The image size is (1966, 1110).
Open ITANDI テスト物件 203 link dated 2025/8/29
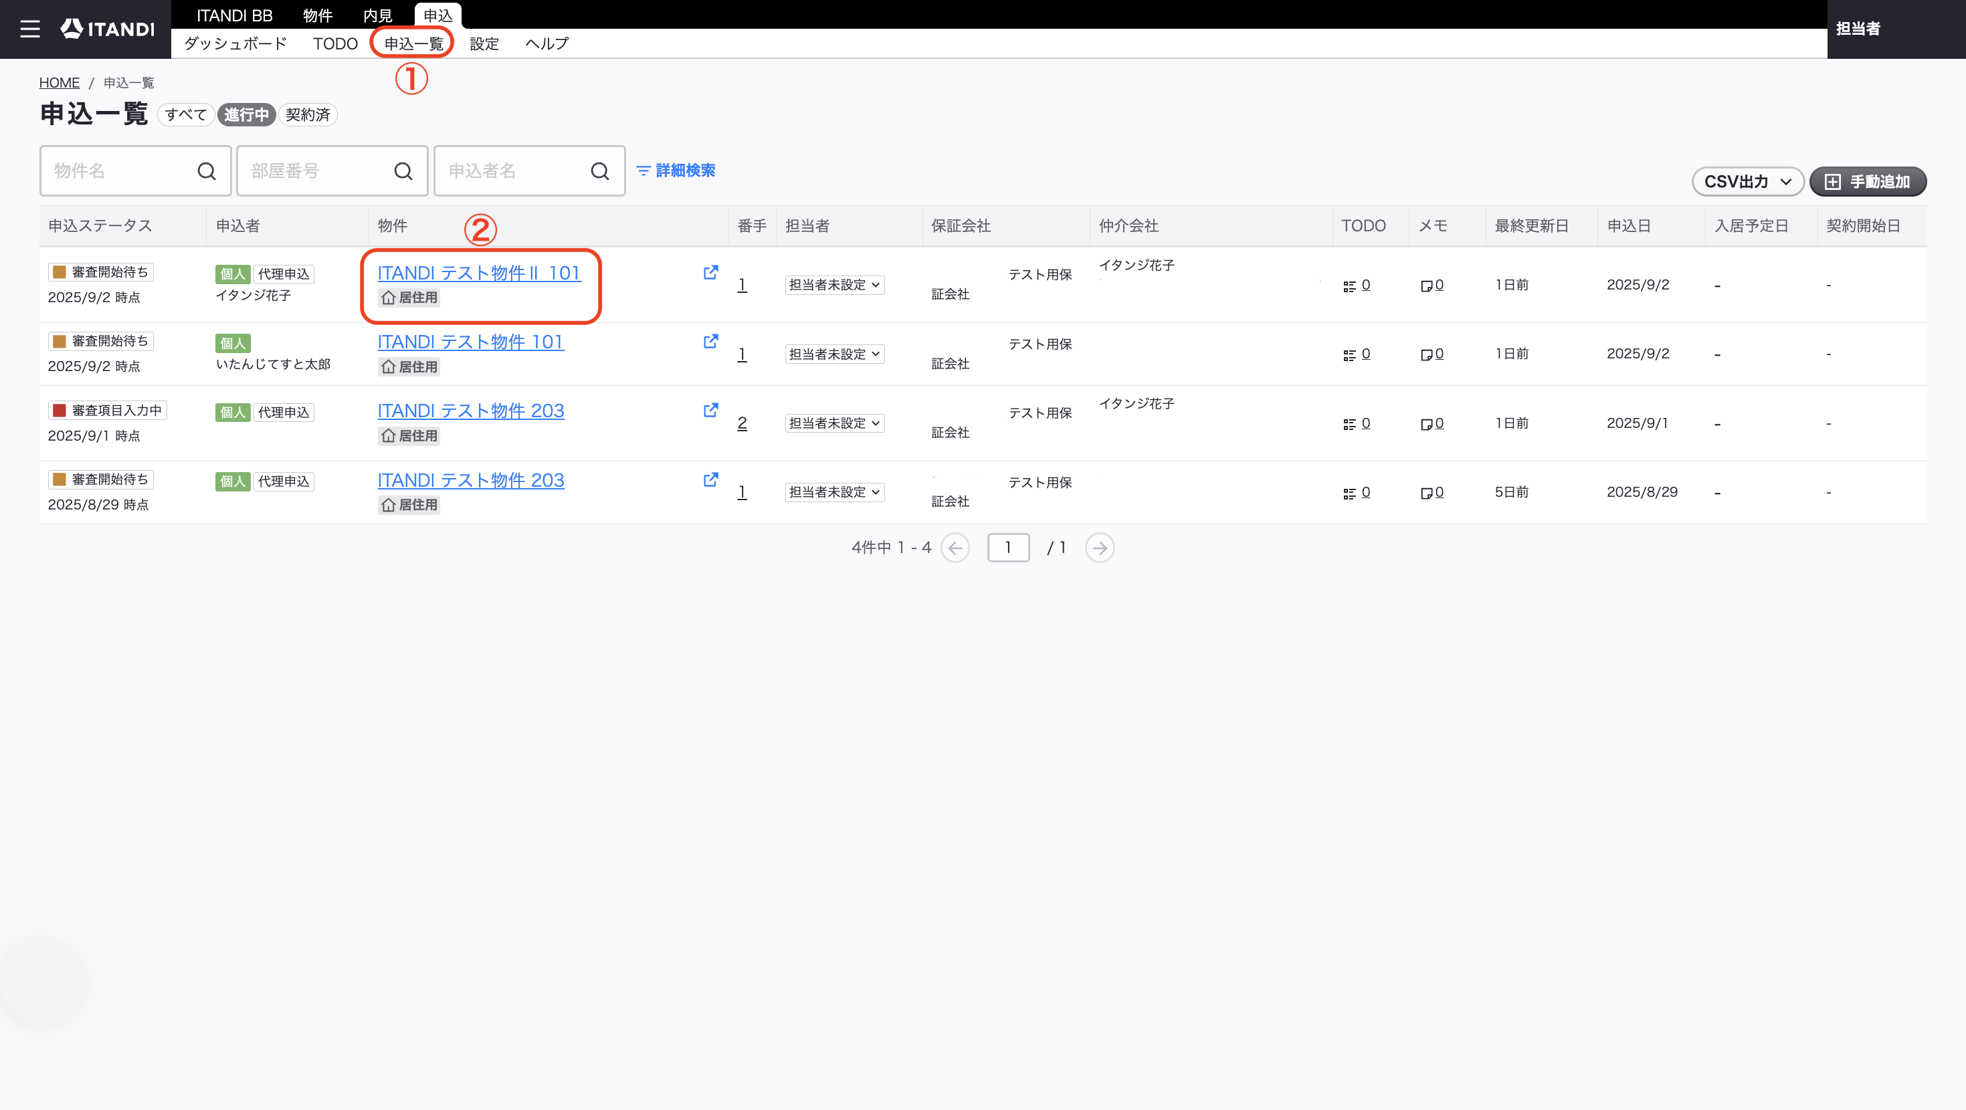[x=471, y=480]
